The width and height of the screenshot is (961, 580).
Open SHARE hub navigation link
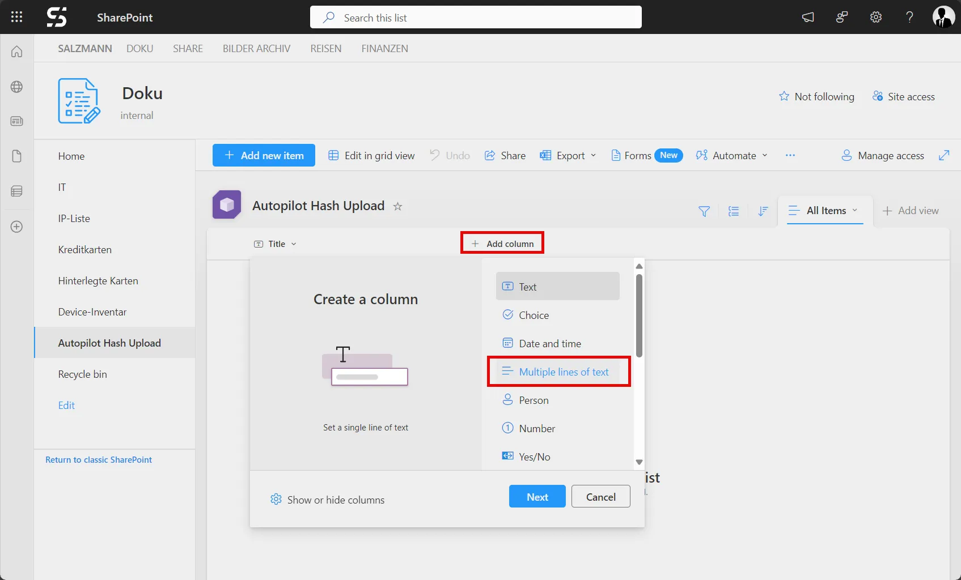pos(188,49)
